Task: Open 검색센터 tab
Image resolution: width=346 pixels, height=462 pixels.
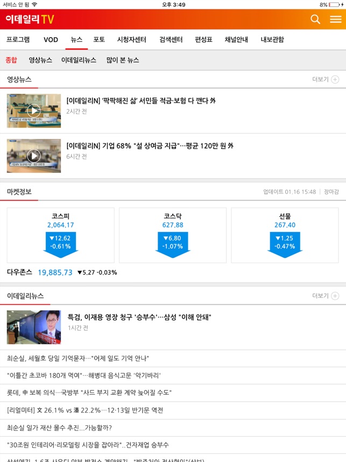Action: pos(171,39)
